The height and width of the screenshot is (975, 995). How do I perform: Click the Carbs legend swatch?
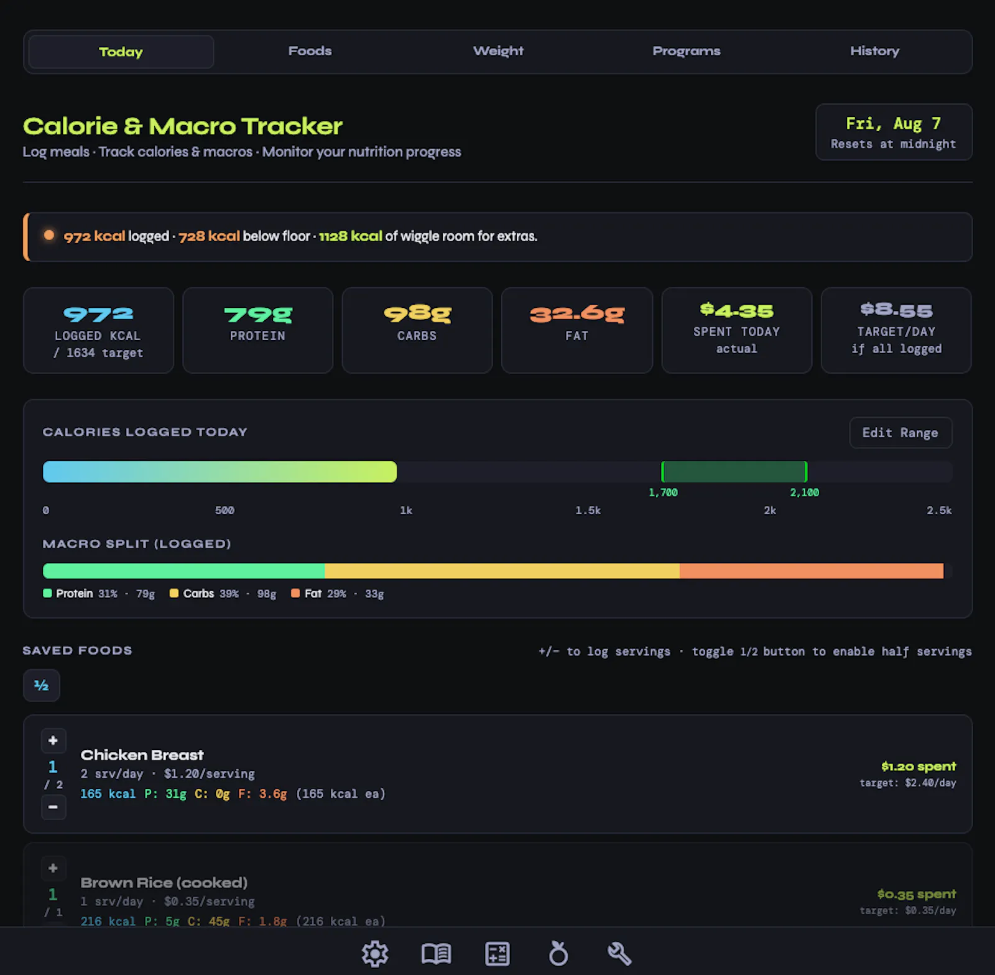174,593
